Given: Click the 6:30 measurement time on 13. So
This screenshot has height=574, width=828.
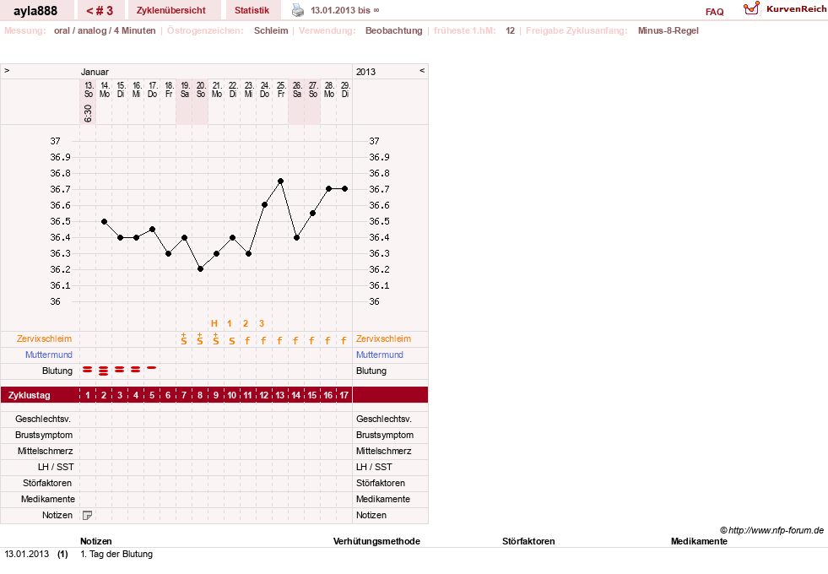Looking at the screenshot, I should tap(88, 113).
